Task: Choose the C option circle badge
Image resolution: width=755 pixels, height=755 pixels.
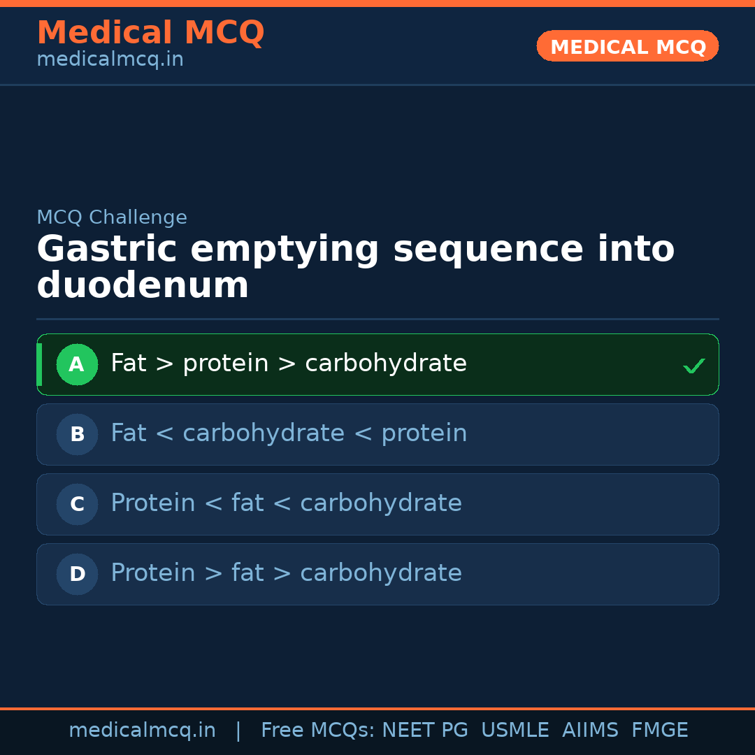Action: pyautogui.click(x=77, y=504)
